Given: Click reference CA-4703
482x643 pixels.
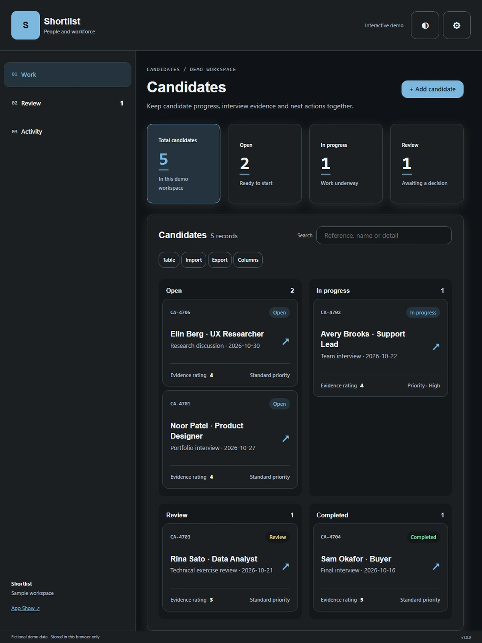Looking at the screenshot, I should click(x=180, y=537).
